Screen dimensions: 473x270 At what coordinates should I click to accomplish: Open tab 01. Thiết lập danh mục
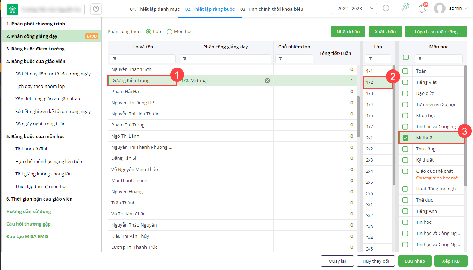coord(155,9)
